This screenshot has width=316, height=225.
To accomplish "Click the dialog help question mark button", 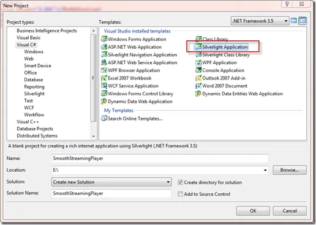I will click(x=287, y=4).
